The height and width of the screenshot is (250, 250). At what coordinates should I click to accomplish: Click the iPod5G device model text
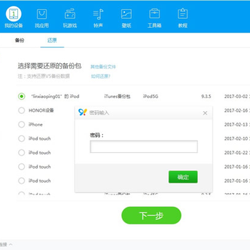pos(151,97)
